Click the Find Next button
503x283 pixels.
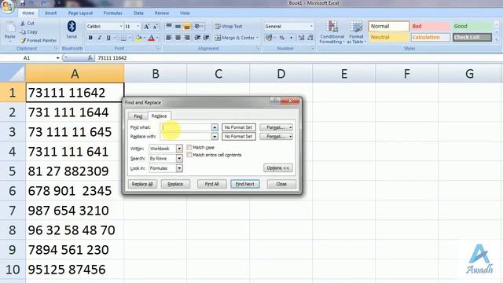[x=245, y=184]
